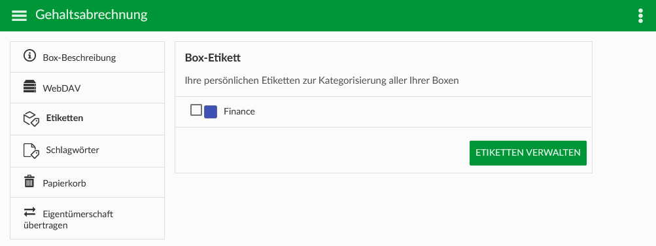Click the Papierkorb trash can icon

tap(29, 182)
